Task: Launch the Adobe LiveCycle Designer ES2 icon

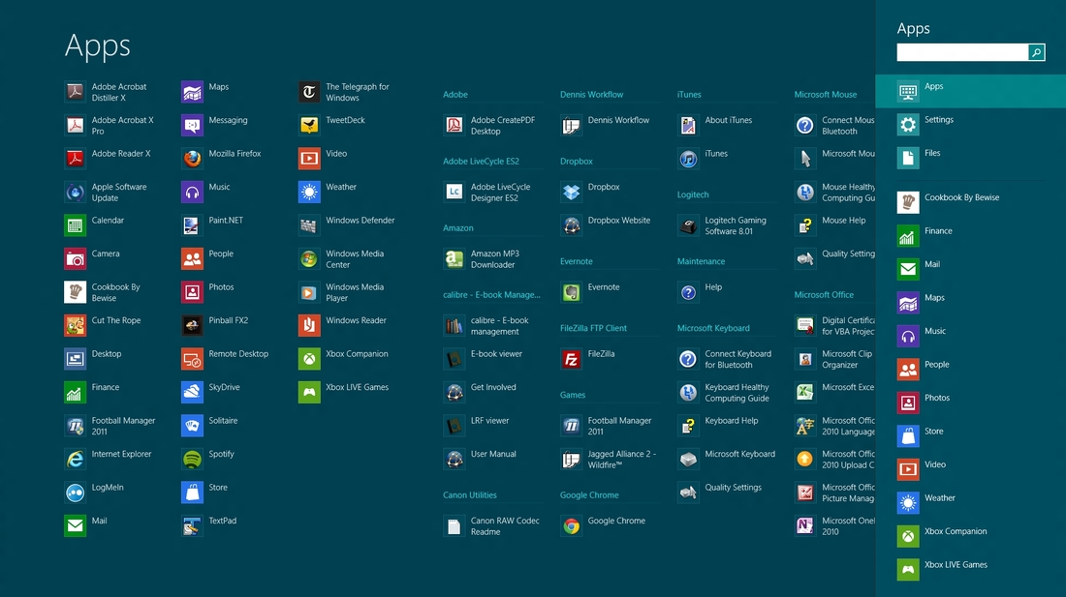Action: pos(455,192)
